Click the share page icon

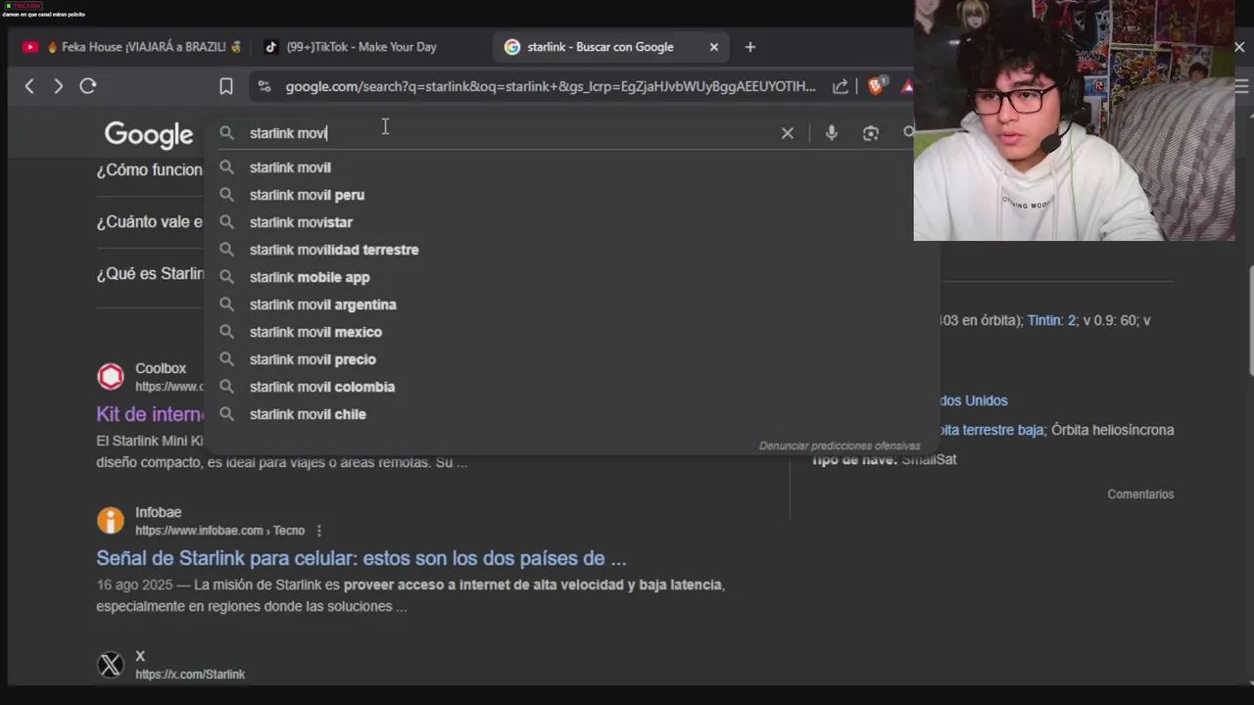point(840,86)
